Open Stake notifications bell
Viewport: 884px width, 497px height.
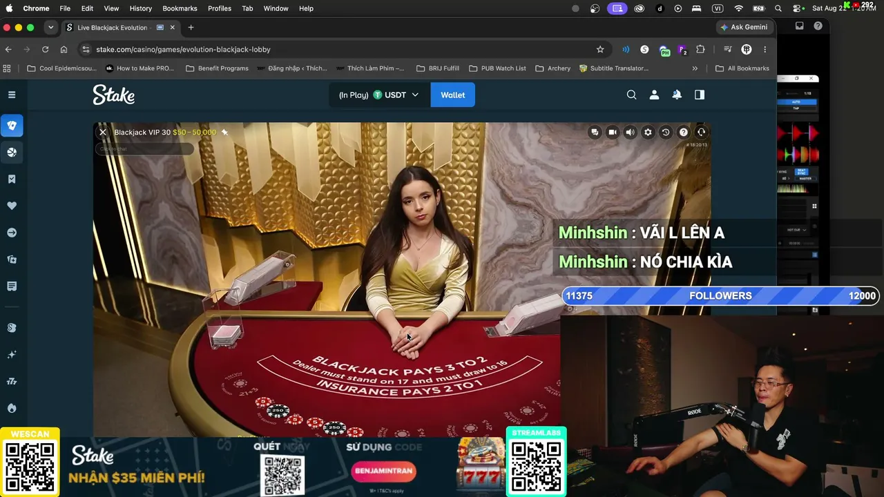(x=677, y=95)
